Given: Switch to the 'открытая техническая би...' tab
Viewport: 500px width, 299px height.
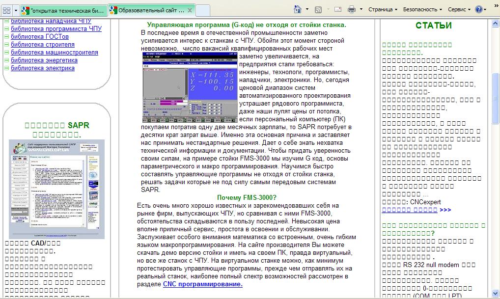Looking at the screenshot, I should pyautogui.click(x=63, y=10).
